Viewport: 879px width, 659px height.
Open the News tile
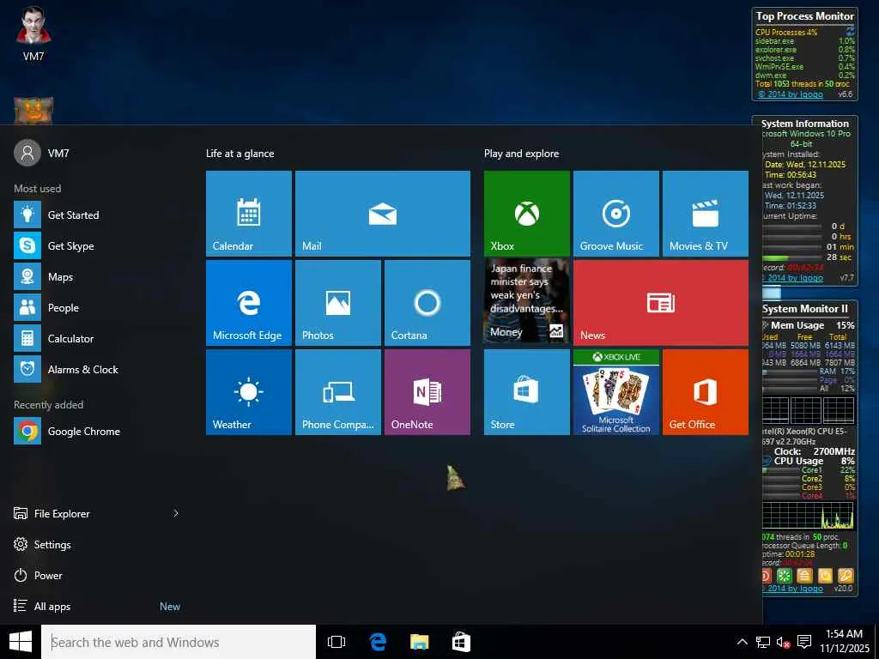pyautogui.click(x=660, y=303)
